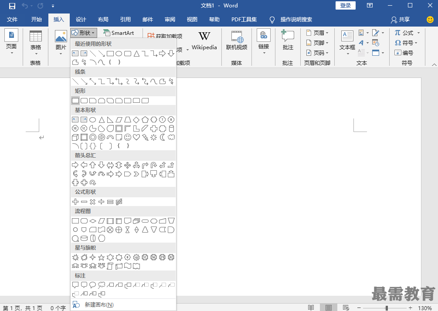Screen dimensions: 438x311
Task: Open the 符号 symbol dropdown
Action: point(406,43)
